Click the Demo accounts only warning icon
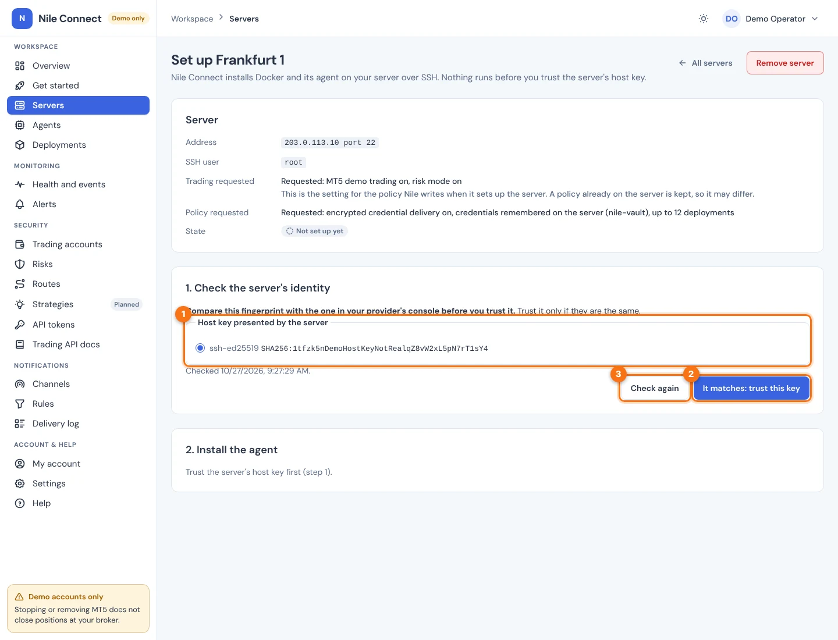Image resolution: width=838 pixels, height=640 pixels. coord(19,597)
